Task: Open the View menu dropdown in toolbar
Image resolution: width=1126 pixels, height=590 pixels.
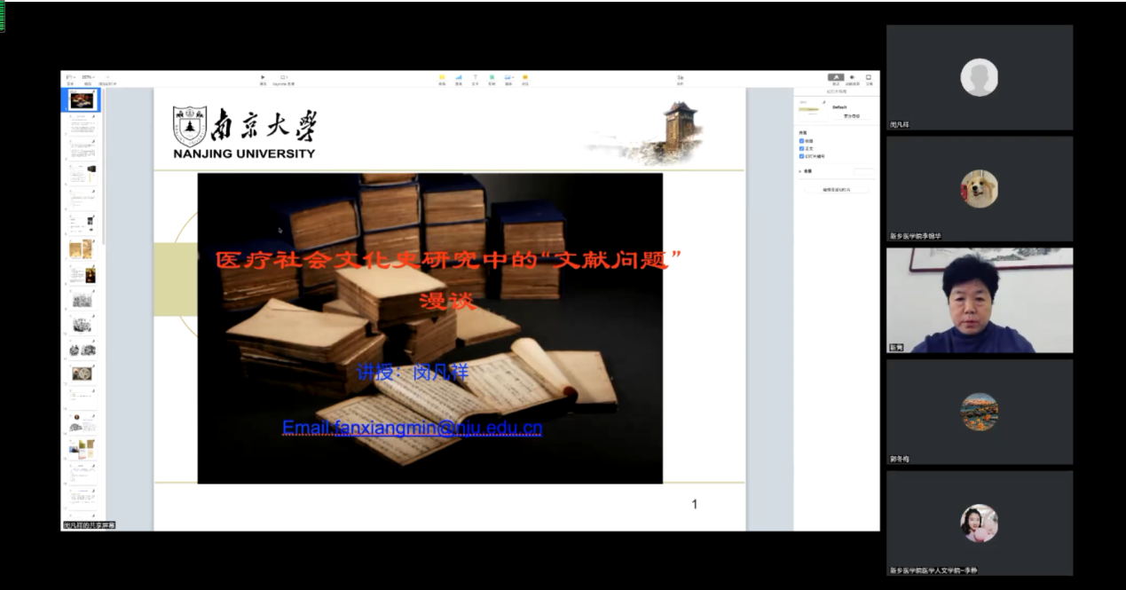Action: point(70,78)
